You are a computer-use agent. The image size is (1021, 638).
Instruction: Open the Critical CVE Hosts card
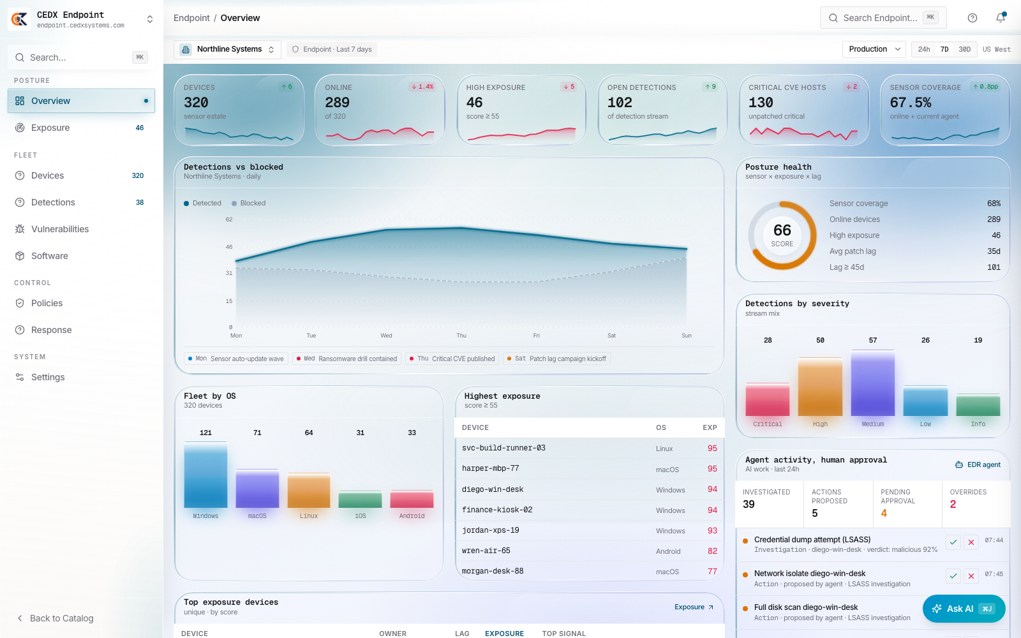[x=804, y=110]
